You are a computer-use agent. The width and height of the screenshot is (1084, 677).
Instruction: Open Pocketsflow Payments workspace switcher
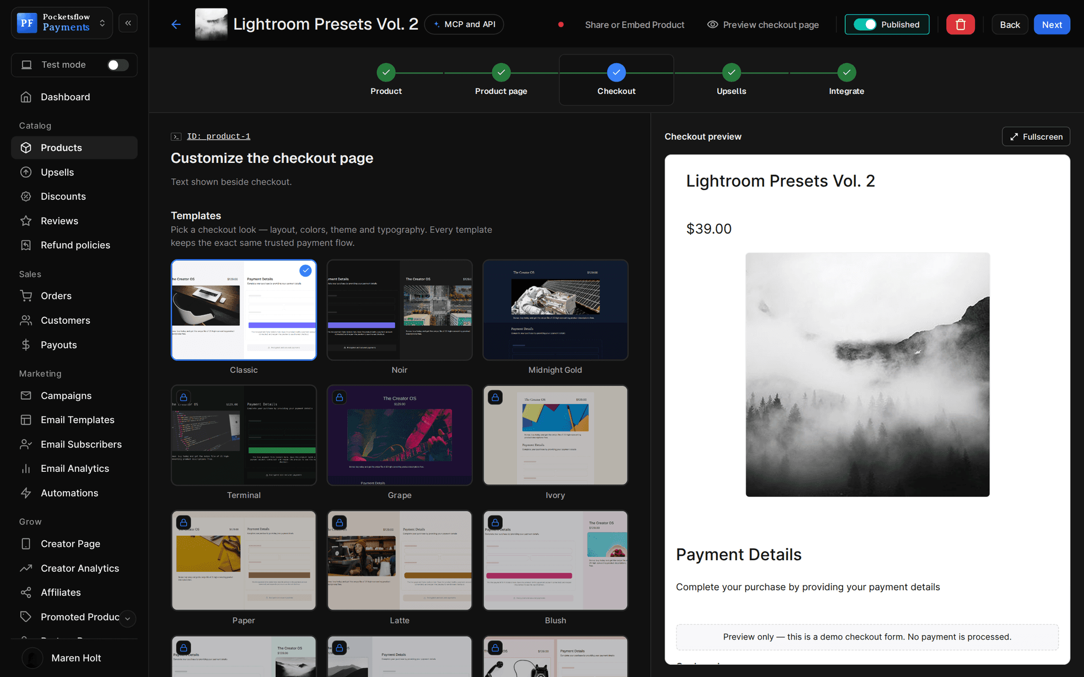click(62, 23)
